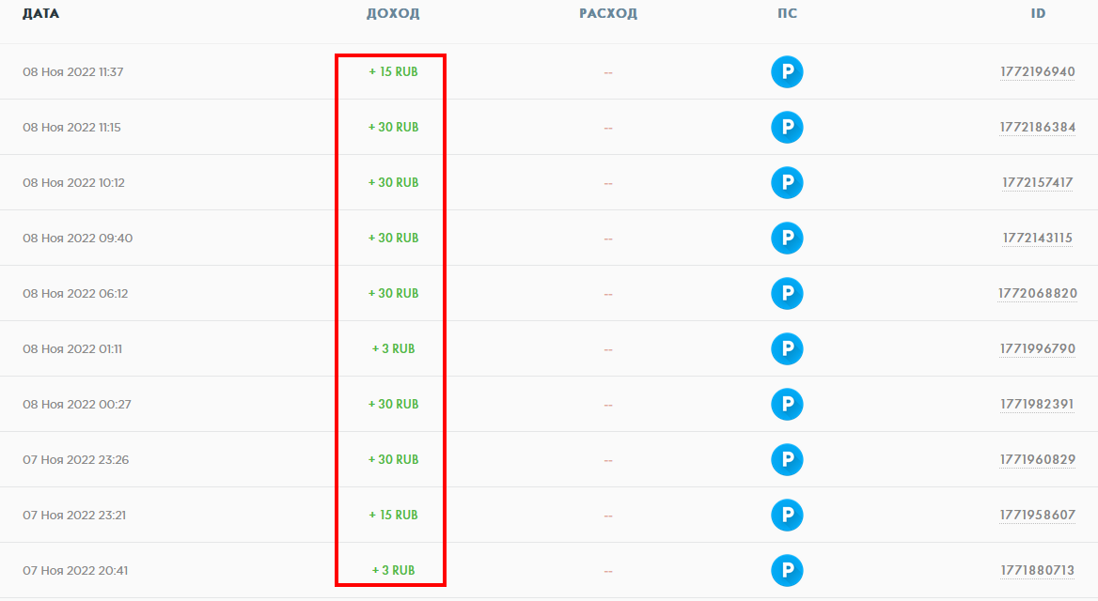The height and width of the screenshot is (601, 1098).
Task: Click the Payeer icon in row ID 1771880713
Action: point(787,570)
